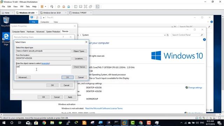The image size is (224, 126).
Task: Open Task View on the taskbar
Action: coord(20,123)
